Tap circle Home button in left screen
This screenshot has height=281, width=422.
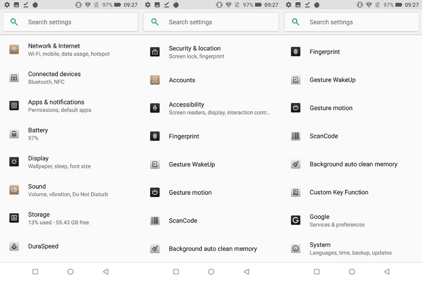coord(70,272)
